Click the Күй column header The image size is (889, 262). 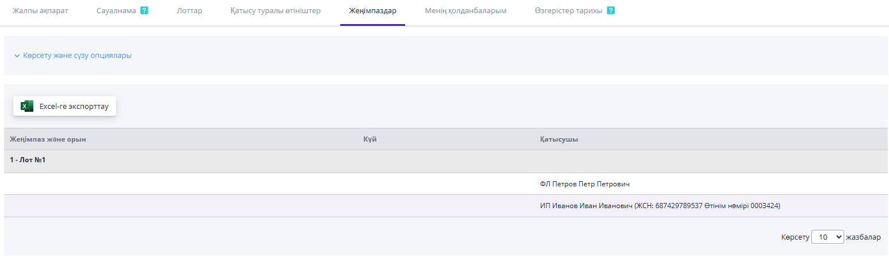[x=370, y=139]
